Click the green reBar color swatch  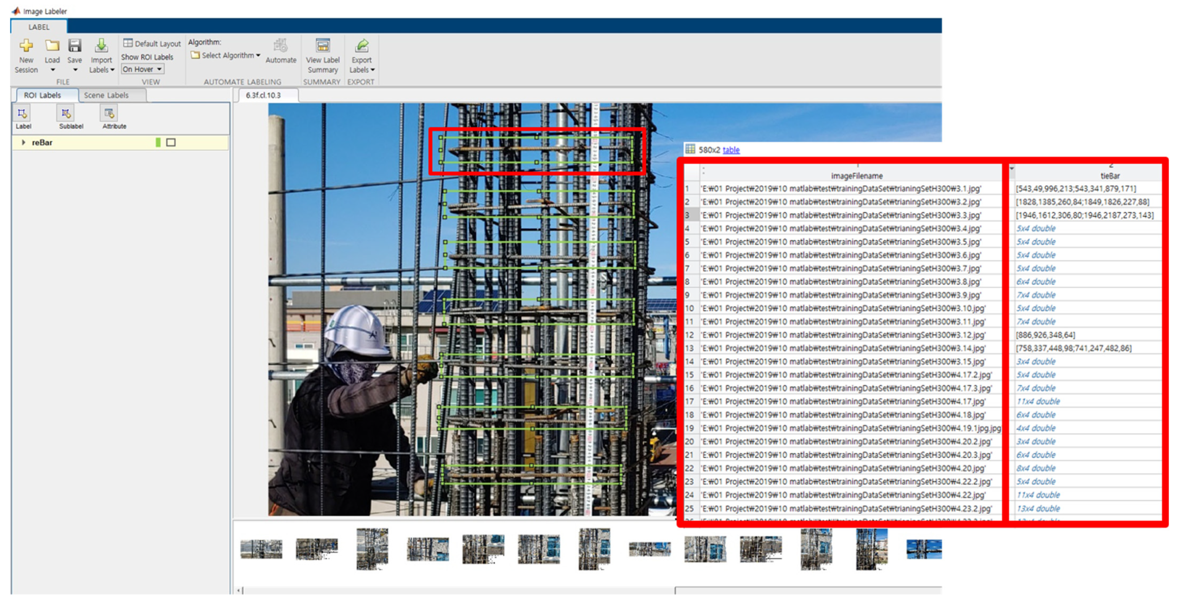pyautogui.click(x=158, y=143)
